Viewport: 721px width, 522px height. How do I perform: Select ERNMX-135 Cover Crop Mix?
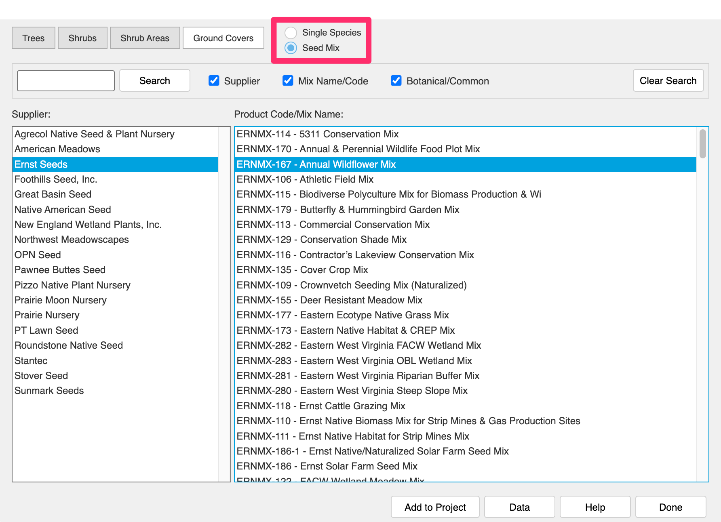pyautogui.click(x=302, y=270)
